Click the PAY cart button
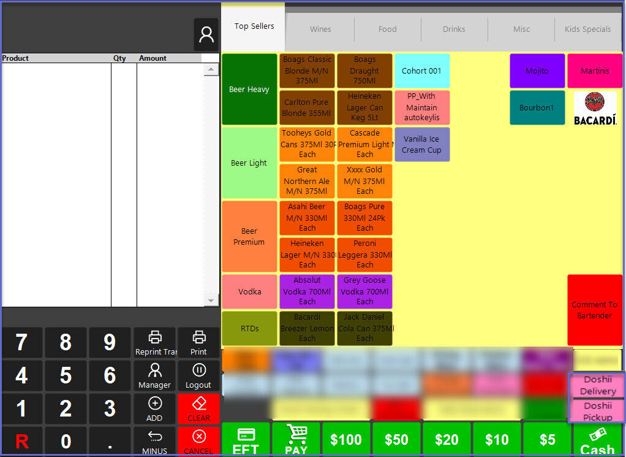This screenshot has height=457, width=626. [x=296, y=439]
